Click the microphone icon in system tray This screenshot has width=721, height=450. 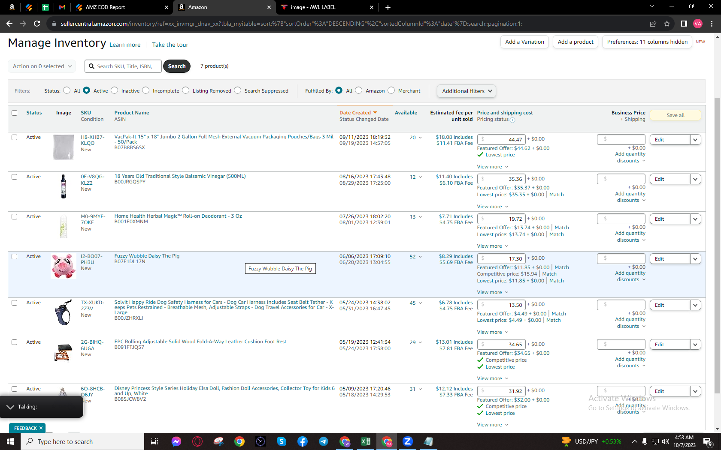(x=645, y=441)
